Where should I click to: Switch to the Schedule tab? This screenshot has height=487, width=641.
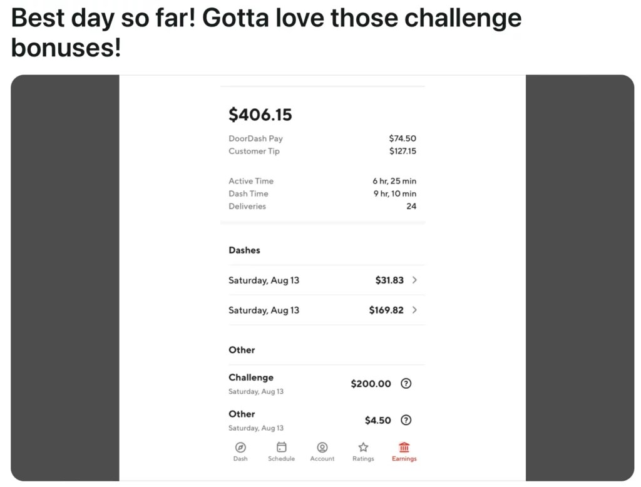[281, 452]
